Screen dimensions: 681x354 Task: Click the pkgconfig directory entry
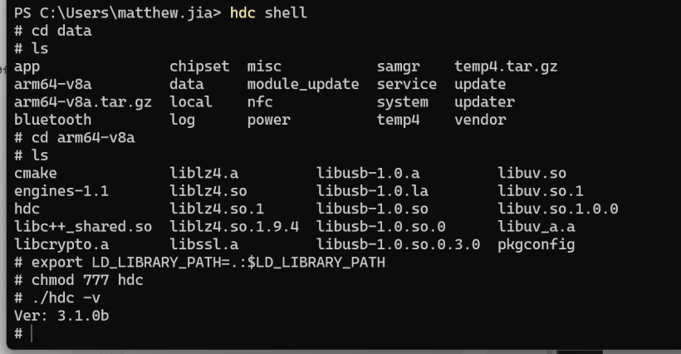[536, 245]
